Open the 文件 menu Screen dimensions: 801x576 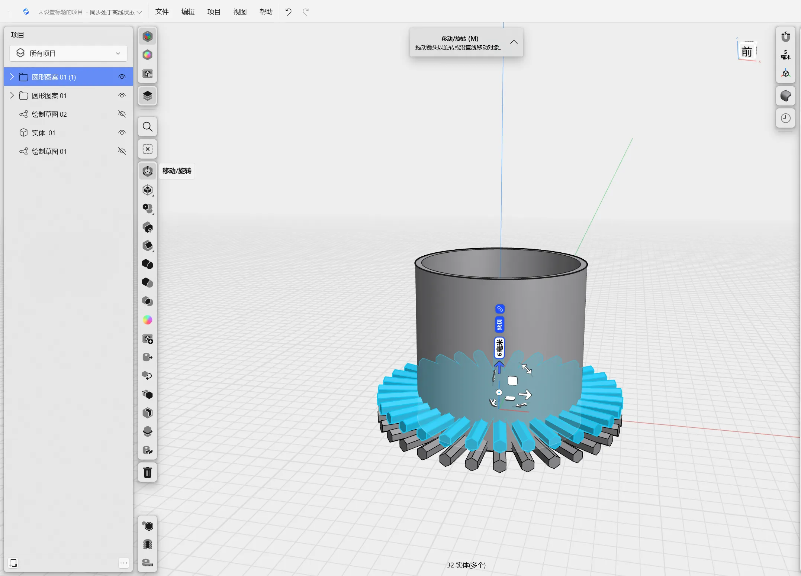click(162, 12)
